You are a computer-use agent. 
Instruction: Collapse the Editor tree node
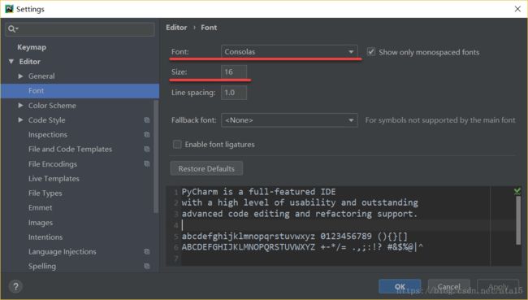pyautogui.click(x=11, y=61)
